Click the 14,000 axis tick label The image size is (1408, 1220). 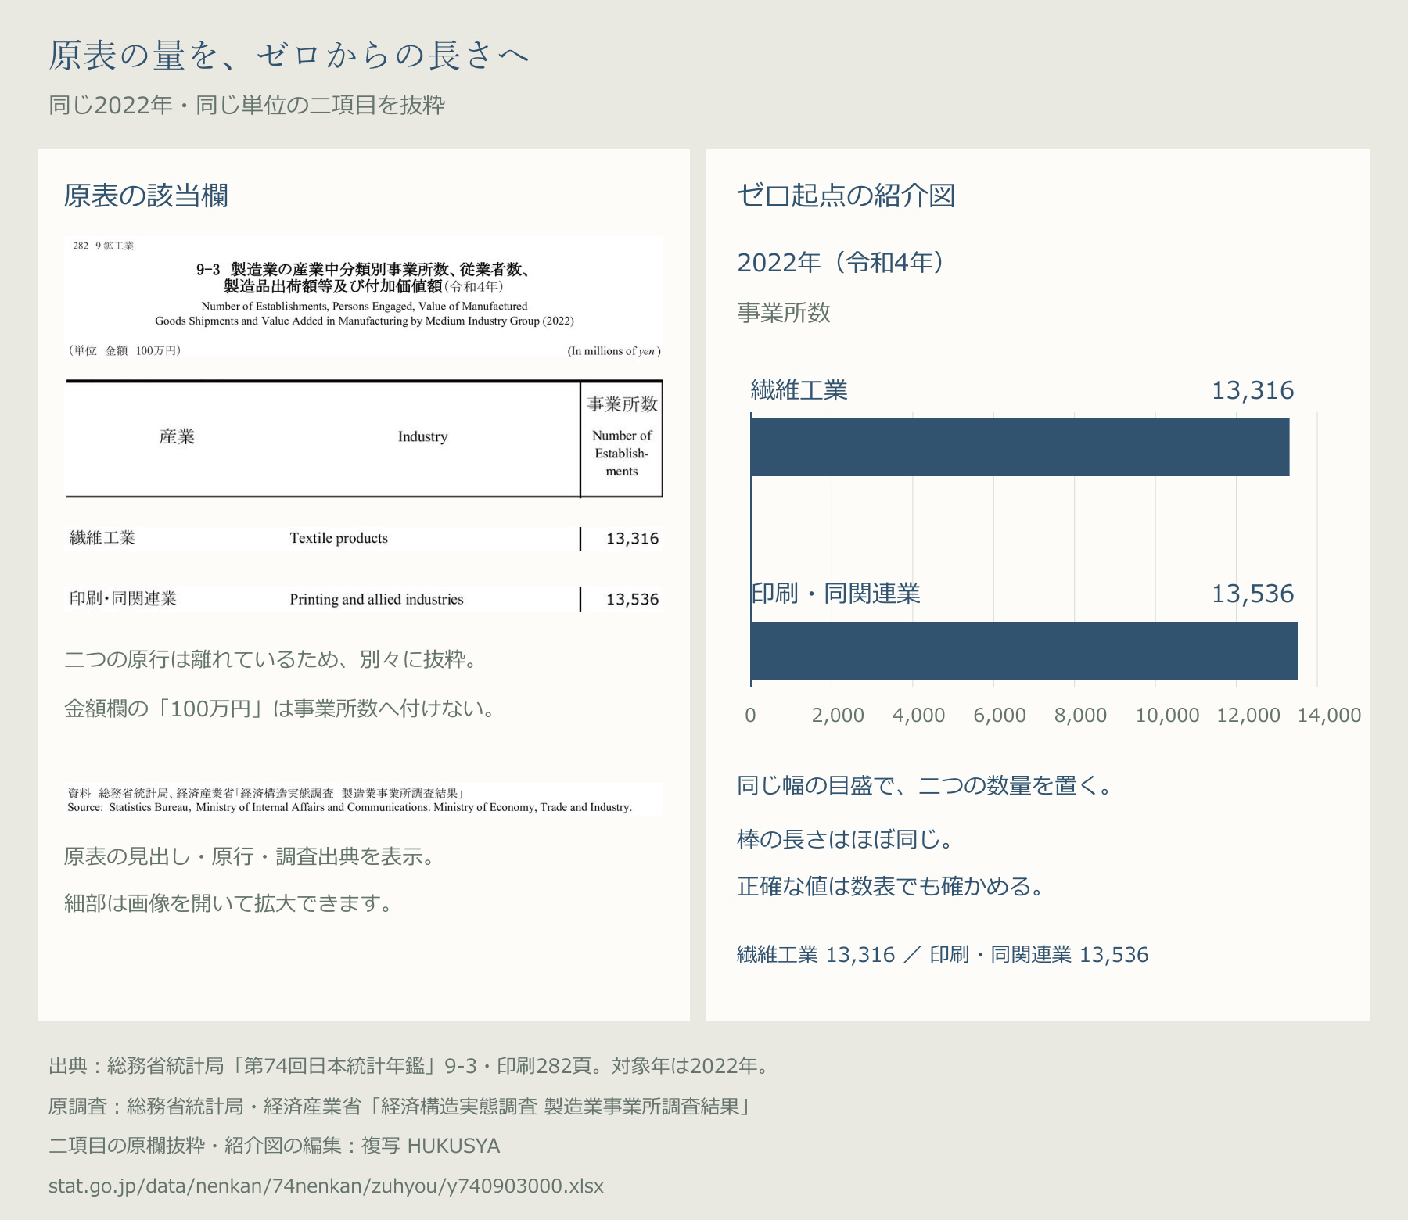(1329, 715)
